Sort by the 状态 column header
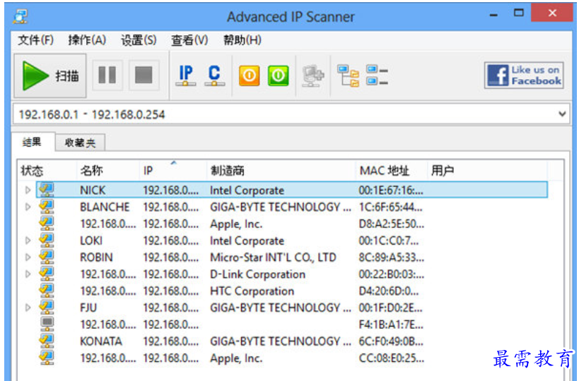This screenshot has height=381, width=579. 47,171
